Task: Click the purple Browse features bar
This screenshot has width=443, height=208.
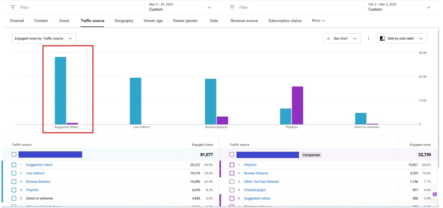Action: click(x=222, y=120)
